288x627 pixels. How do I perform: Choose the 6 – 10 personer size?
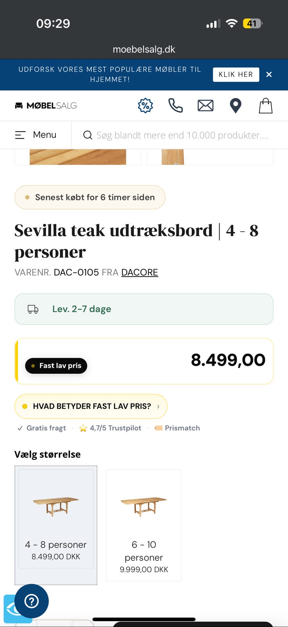click(144, 525)
